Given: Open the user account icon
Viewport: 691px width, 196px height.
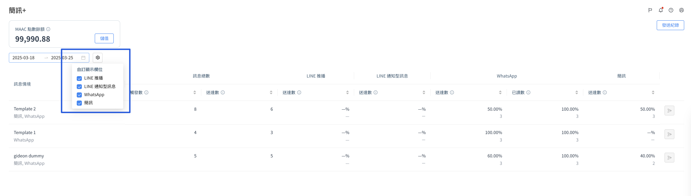Looking at the screenshot, I should (681, 10).
